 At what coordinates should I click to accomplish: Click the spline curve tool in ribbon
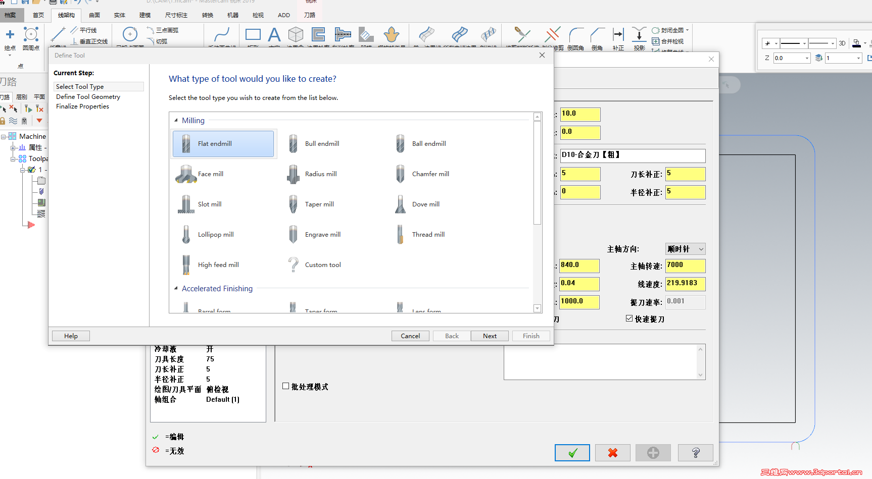click(222, 35)
